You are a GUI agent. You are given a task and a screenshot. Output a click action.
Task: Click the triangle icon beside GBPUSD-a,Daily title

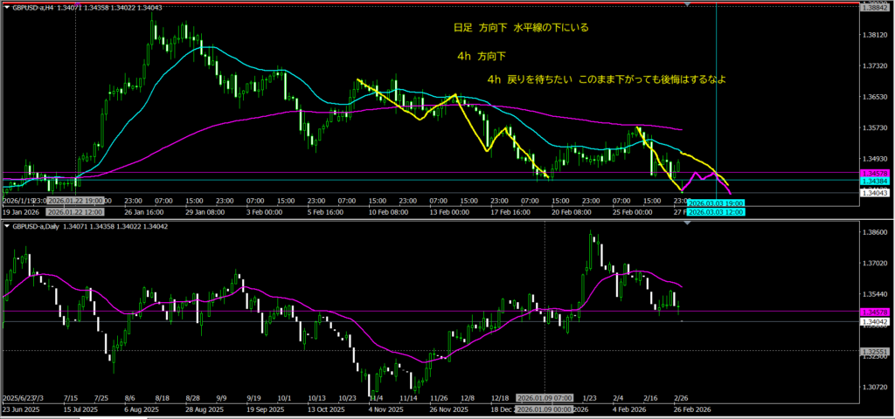click(5, 226)
